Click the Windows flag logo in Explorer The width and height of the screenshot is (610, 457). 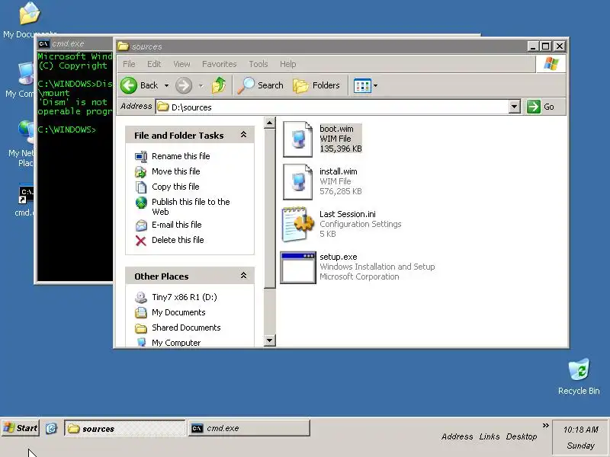[x=551, y=64]
